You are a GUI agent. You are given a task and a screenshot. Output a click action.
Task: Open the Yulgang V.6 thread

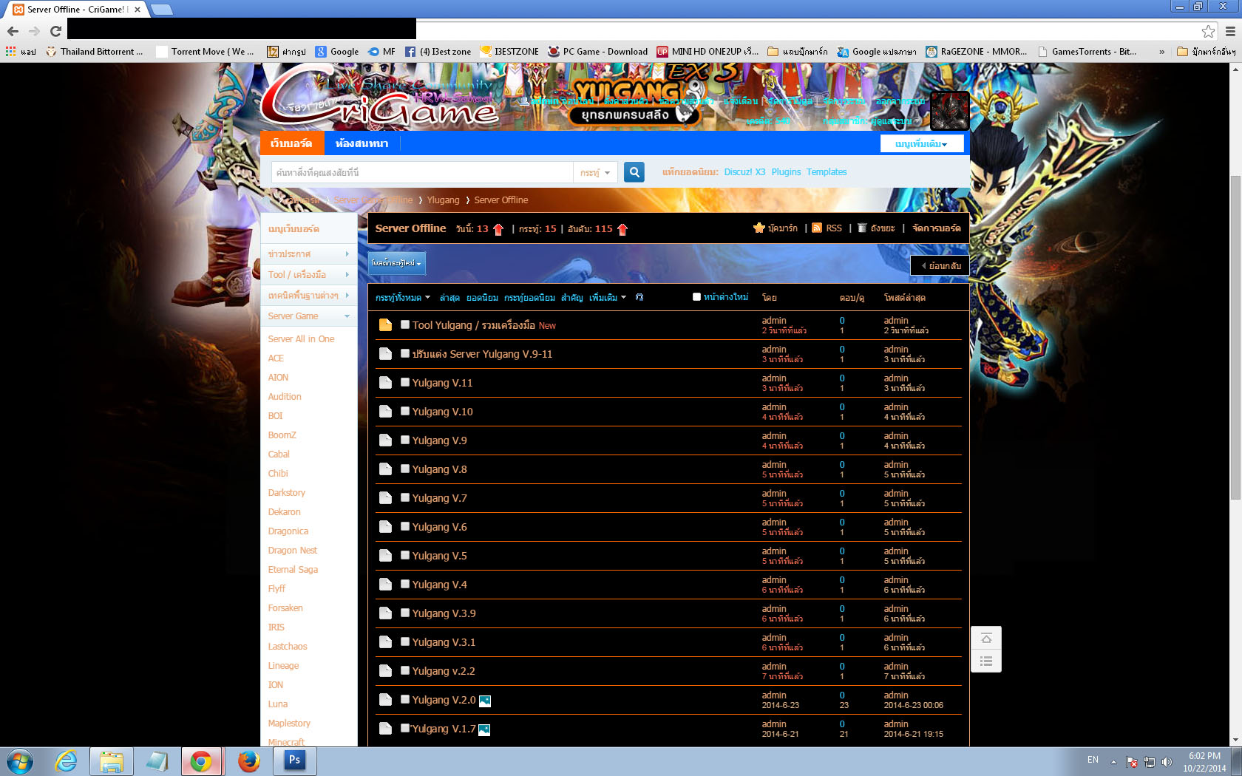[440, 527]
